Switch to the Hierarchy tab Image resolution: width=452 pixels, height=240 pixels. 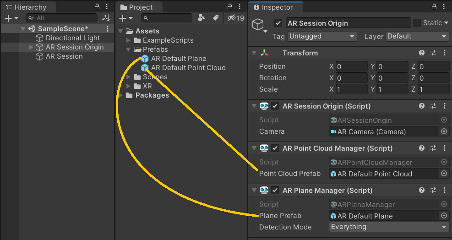coord(28,7)
